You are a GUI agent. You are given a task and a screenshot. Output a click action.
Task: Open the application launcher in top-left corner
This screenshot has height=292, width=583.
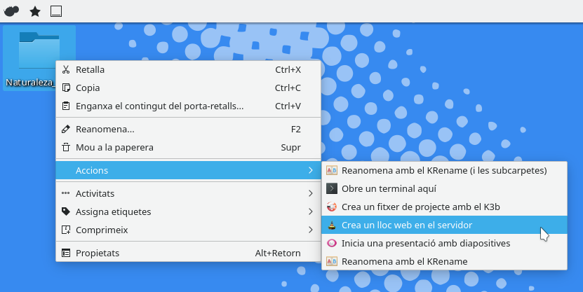tap(12, 11)
